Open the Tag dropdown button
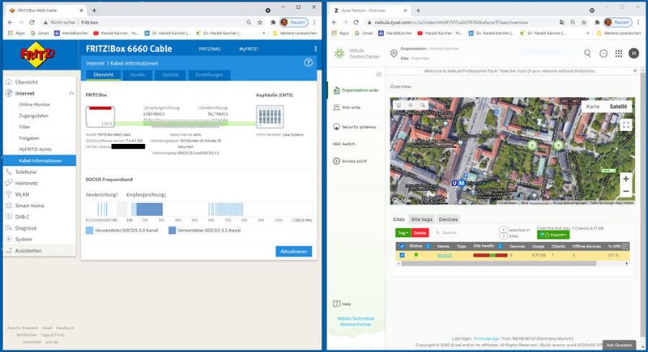Screen dimensions: 648x352 coord(403,233)
